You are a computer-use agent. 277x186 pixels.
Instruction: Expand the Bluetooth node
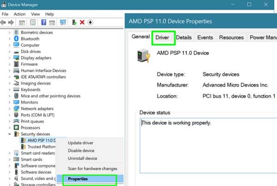click(x=9, y=39)
